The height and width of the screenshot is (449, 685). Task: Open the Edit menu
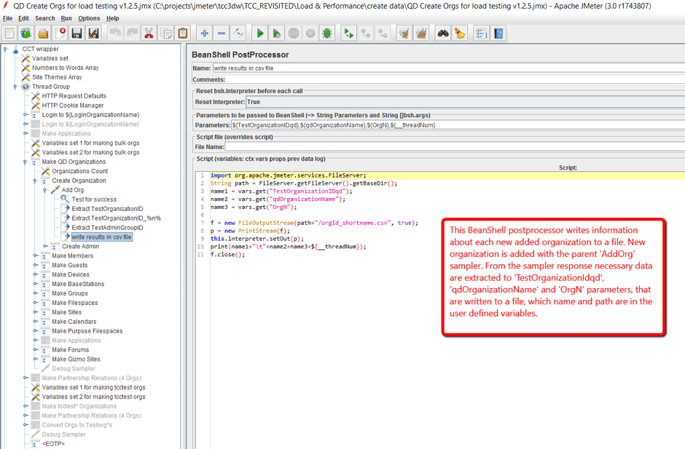click(x=23, y=18)
